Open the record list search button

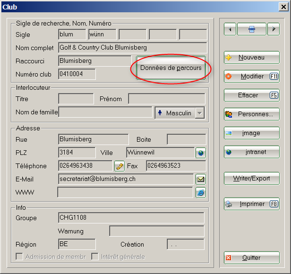[252, 29]
